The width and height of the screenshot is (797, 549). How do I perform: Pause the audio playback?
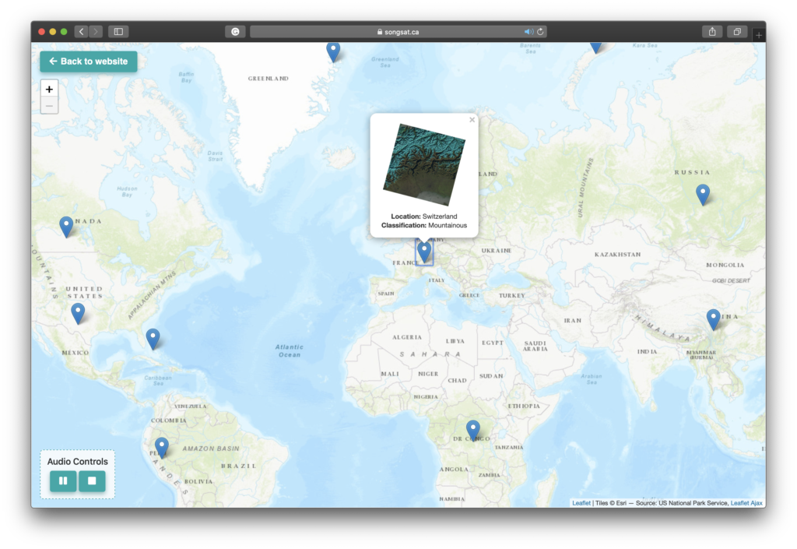63,481
